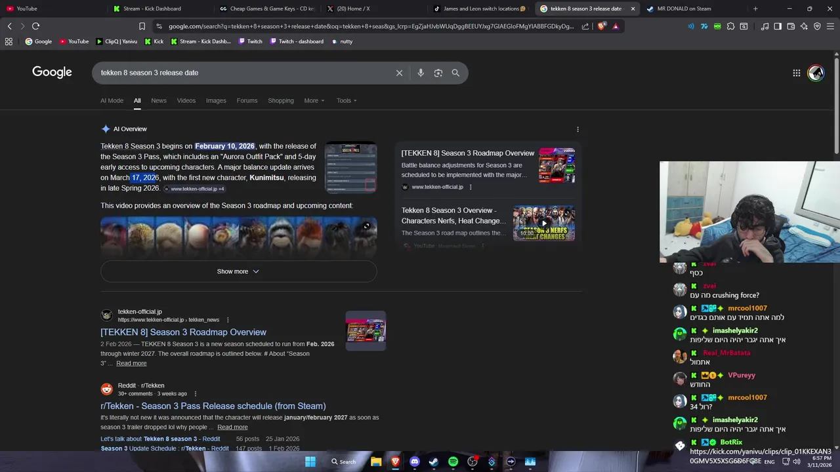The image size is (840, 472).
Task: Switch to the AI Mode tab
Action: tap(112, 100)
